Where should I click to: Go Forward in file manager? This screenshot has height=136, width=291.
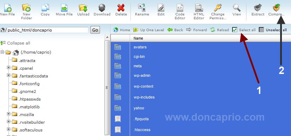[x=196, y=30]
